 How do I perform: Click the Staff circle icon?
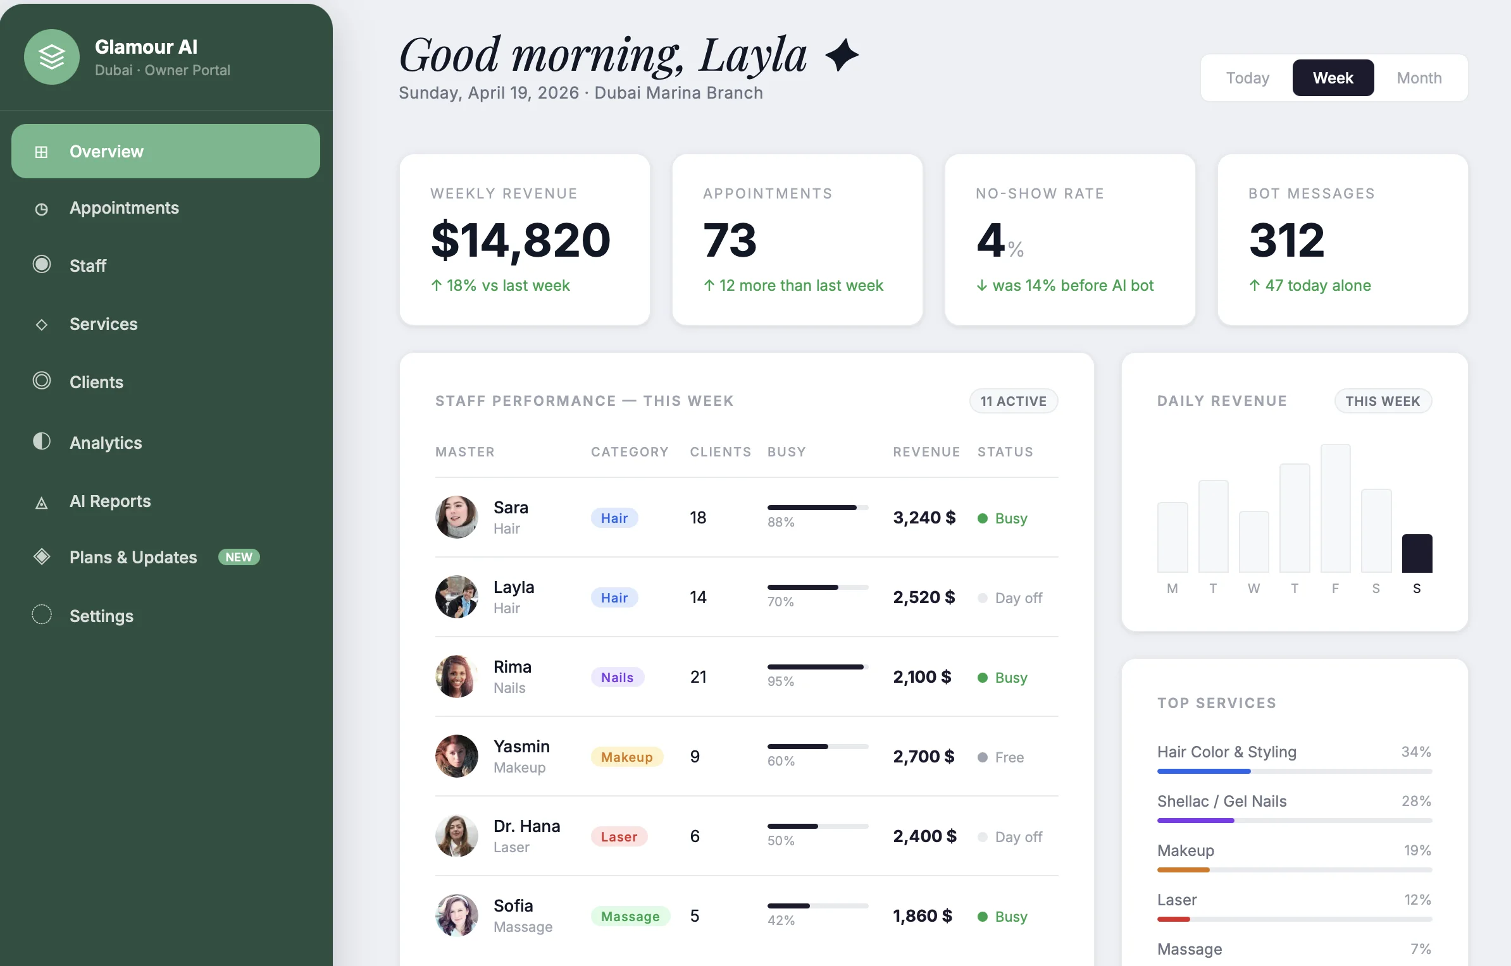point(42,264)
